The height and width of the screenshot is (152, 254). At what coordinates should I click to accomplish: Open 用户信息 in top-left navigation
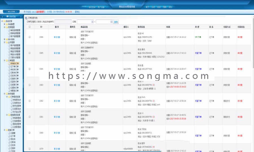point(101,7)
